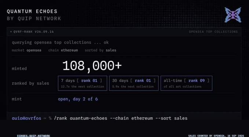Click the of all art collections text
The width and height of the screenshot is (249, 137).
(183, 87)
